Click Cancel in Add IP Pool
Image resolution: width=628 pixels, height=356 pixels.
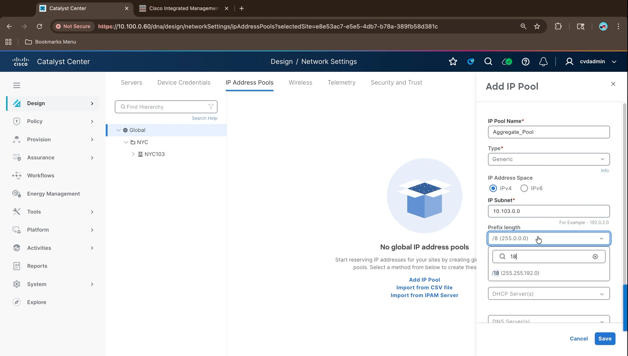[x=578, y=339]
